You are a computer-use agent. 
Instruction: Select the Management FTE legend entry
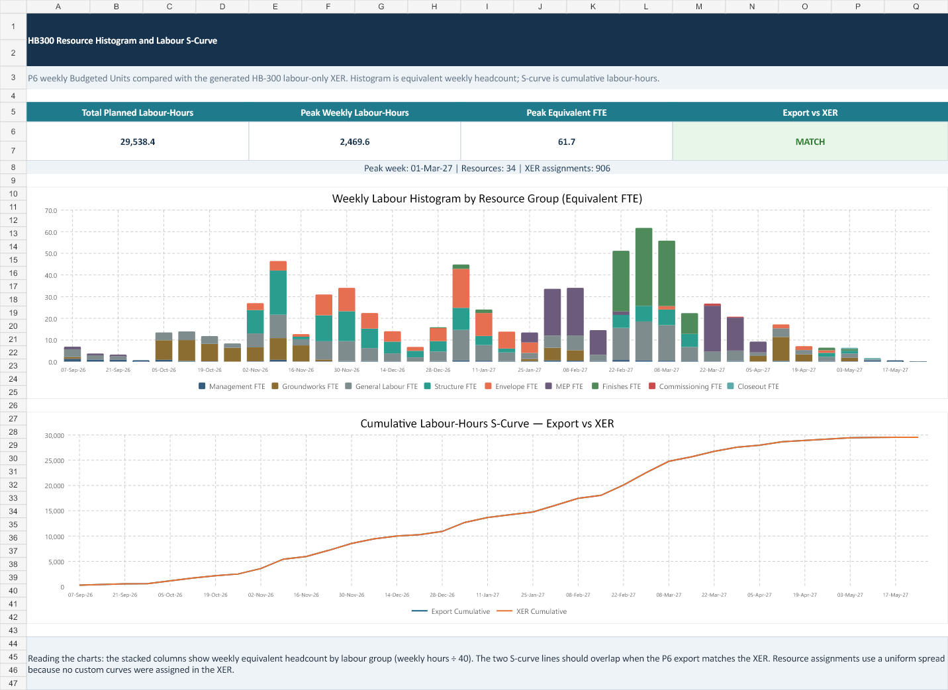click(x=232, y=386)
